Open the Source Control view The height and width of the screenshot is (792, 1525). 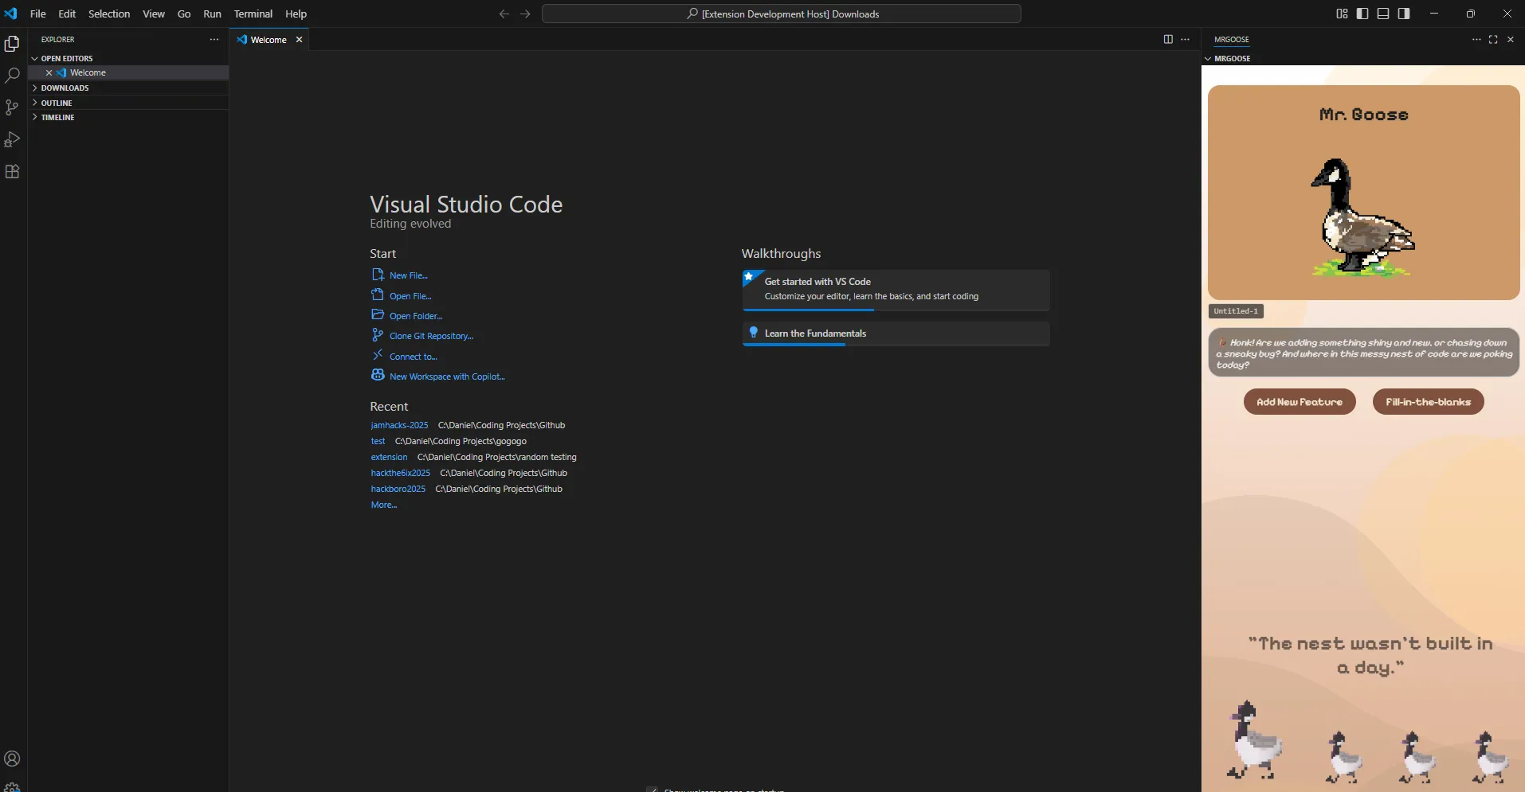12,107
